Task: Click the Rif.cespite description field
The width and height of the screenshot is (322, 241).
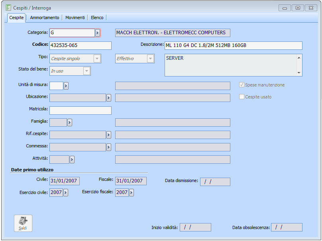Action: 173,135
